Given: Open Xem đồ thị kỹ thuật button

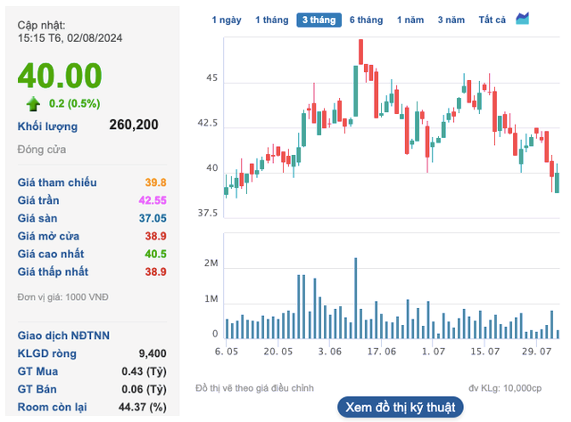Looking at the screenshot, I should tap(401, 407).
